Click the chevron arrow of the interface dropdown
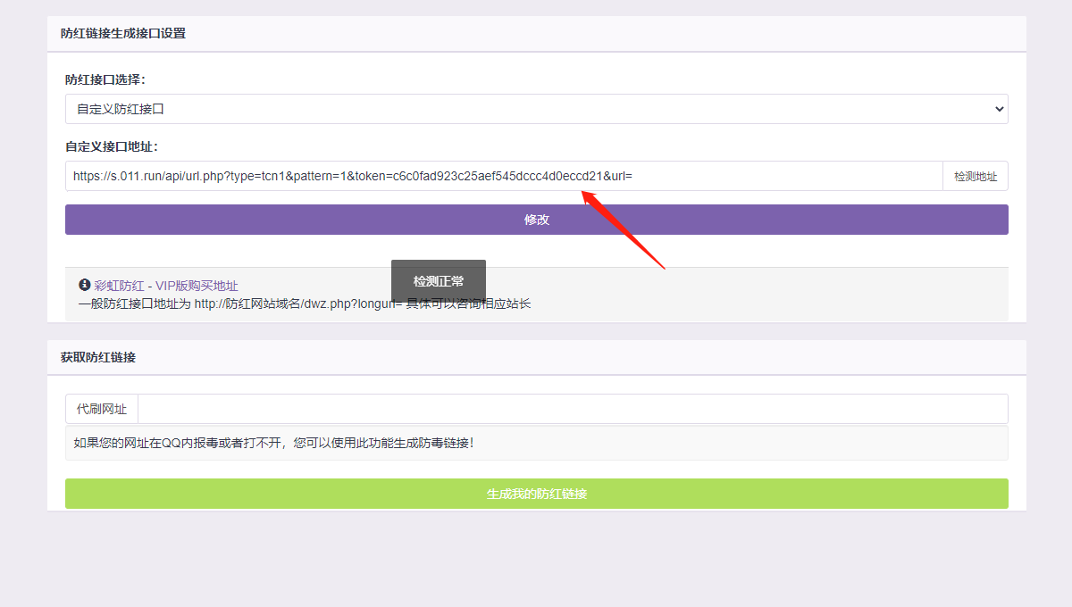Screen dimensions: 1072x607 [999, 109]
